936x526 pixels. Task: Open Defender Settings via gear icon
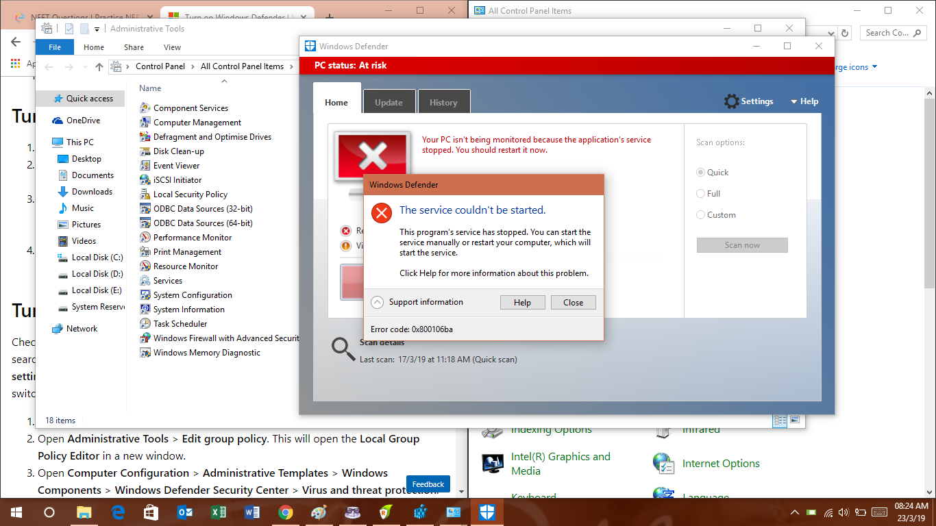(732, 101)
